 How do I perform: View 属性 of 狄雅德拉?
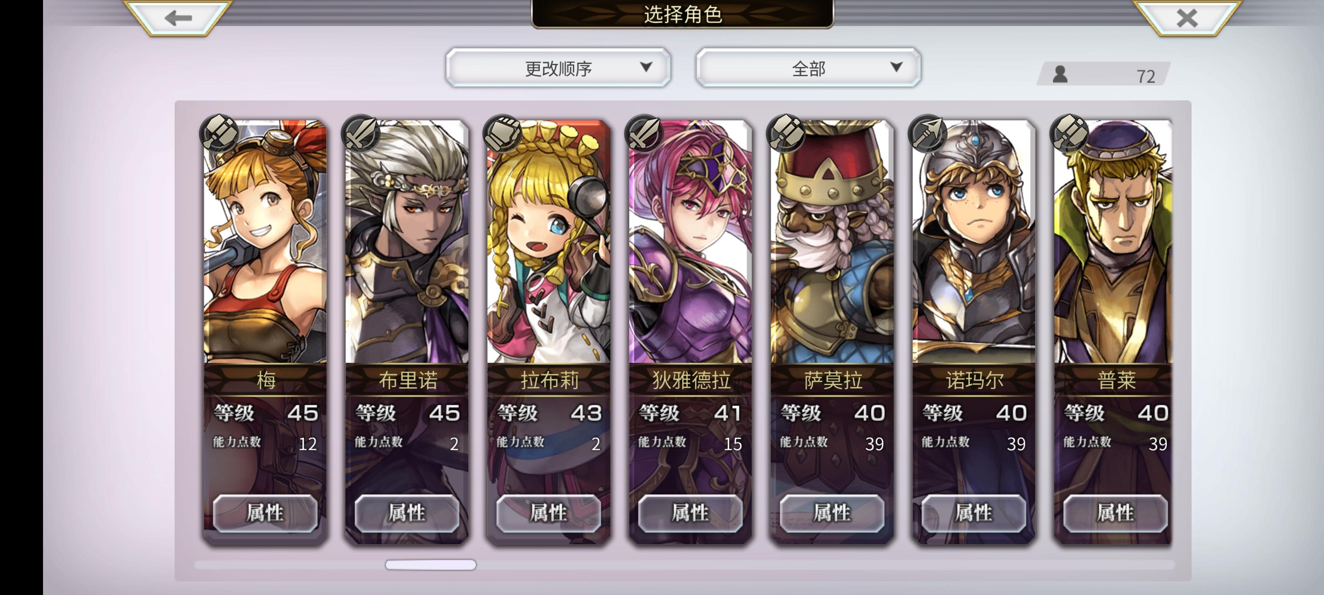click(690, 512)
